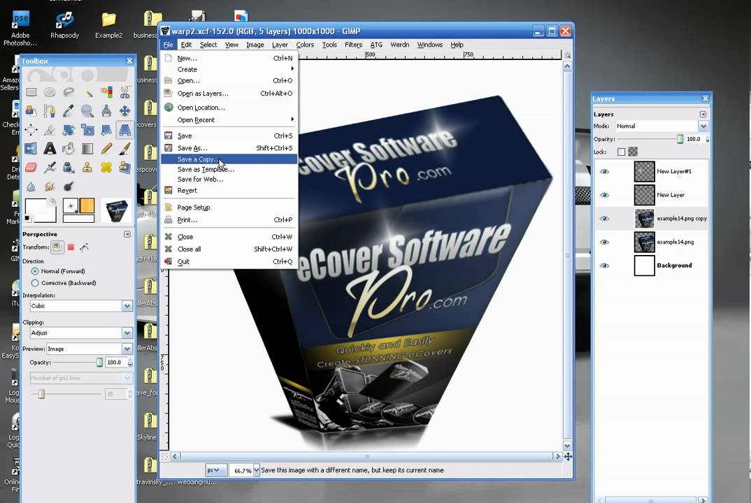Click the Layers Opacity slider
Screen dimensions: 751x503
650,139
